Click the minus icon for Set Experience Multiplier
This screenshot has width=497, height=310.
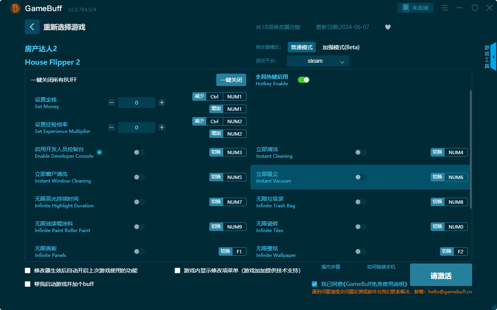(111, 127)
